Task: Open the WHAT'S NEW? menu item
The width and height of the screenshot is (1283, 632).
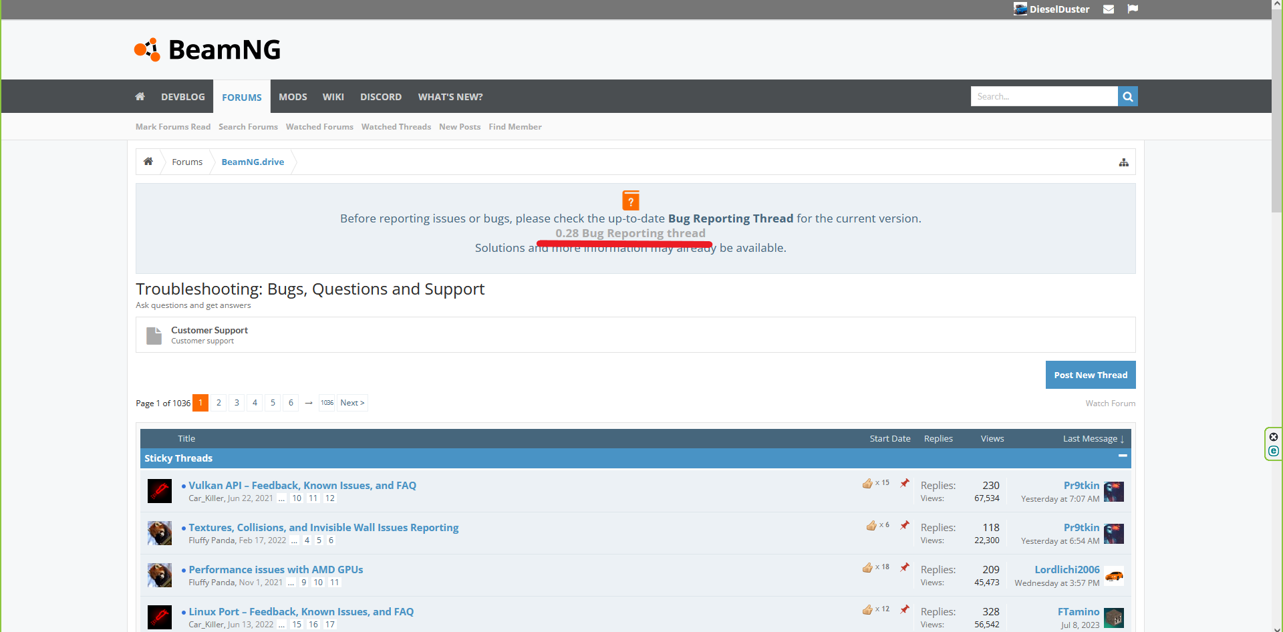Action: click(450, 97)
